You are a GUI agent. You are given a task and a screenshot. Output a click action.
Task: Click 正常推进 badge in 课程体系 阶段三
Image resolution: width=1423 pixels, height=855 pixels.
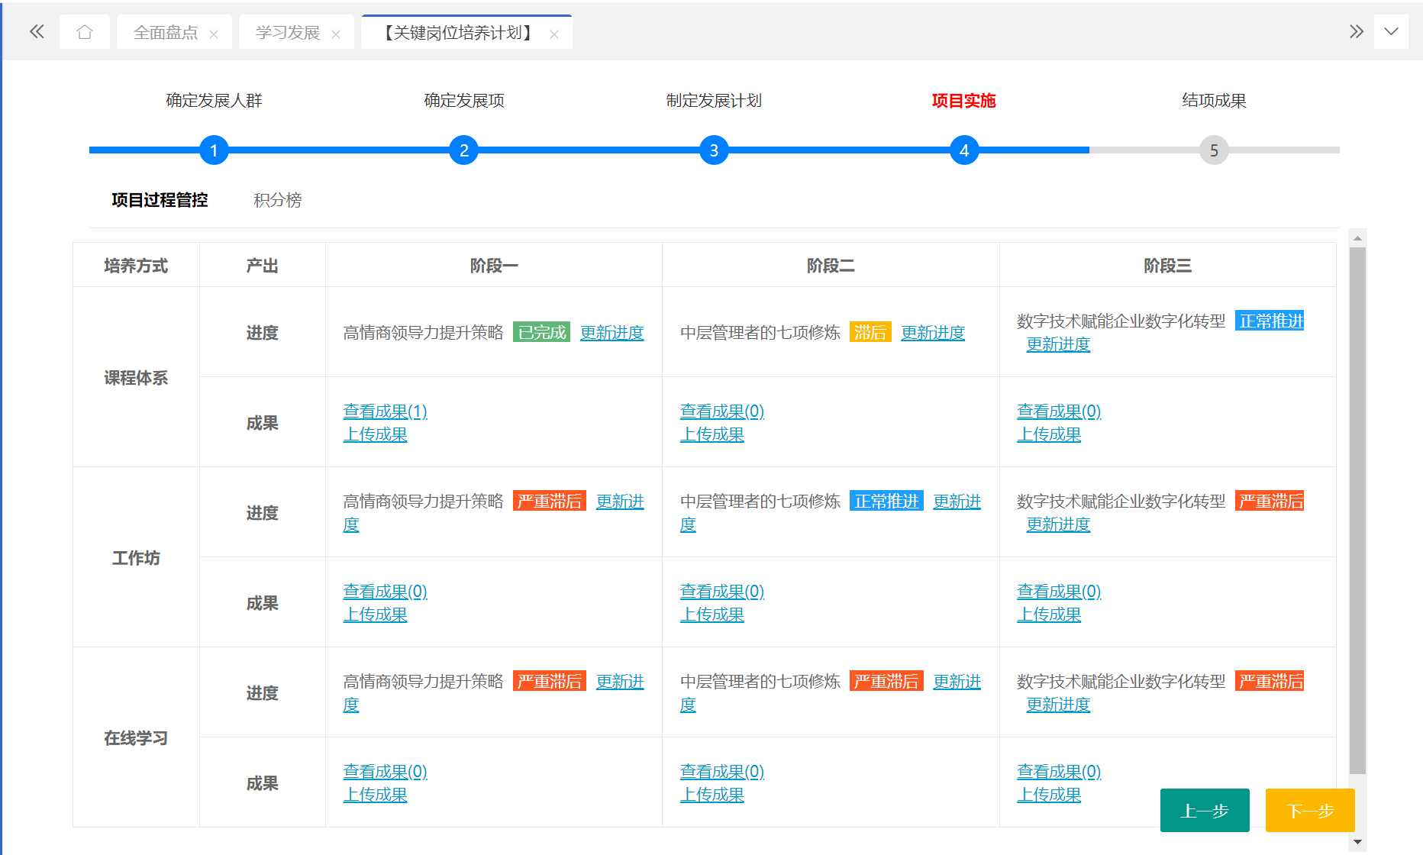[1270, 321]
